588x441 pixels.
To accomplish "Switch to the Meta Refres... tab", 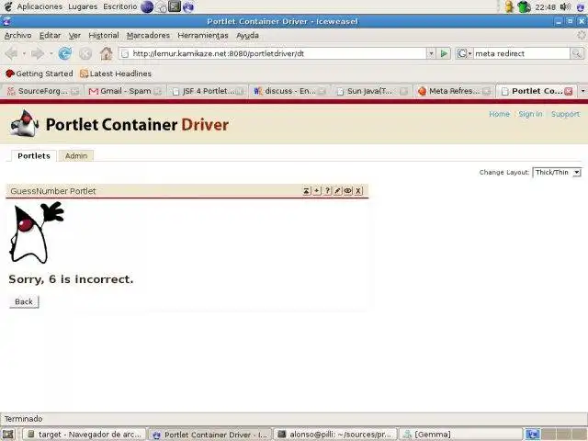I will 453,91.
